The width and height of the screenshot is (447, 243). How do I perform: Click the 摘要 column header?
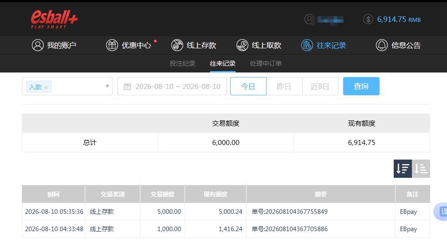(321, 194)
